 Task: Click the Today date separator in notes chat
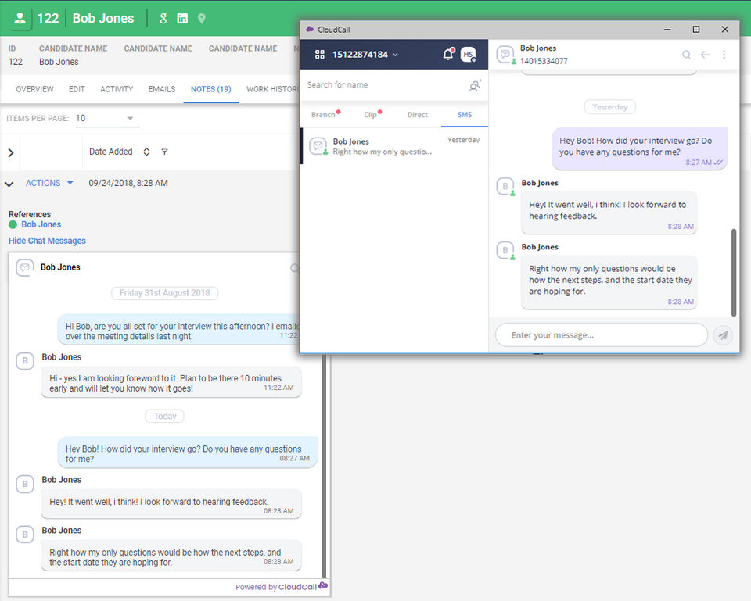pos(165,417)
